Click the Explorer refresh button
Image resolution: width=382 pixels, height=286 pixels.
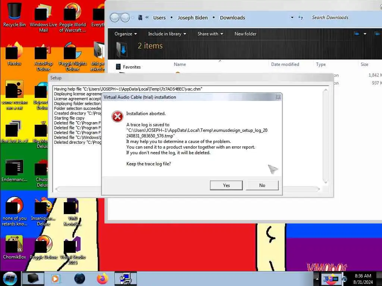(x=301, y=18)
